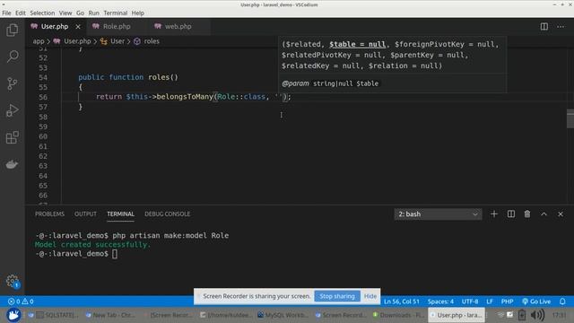Image resolution: width=574 pixels, height=323 pixels.
Task: Kill terminal with trash icon
Action: click(527, 214)
